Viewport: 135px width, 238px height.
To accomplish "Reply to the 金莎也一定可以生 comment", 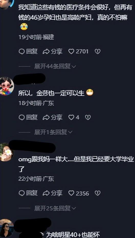I will pyautogui.click(x=28, y=117).
